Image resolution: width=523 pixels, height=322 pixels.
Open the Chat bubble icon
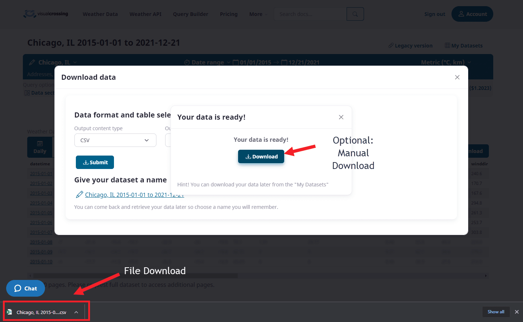click(17, 288)
